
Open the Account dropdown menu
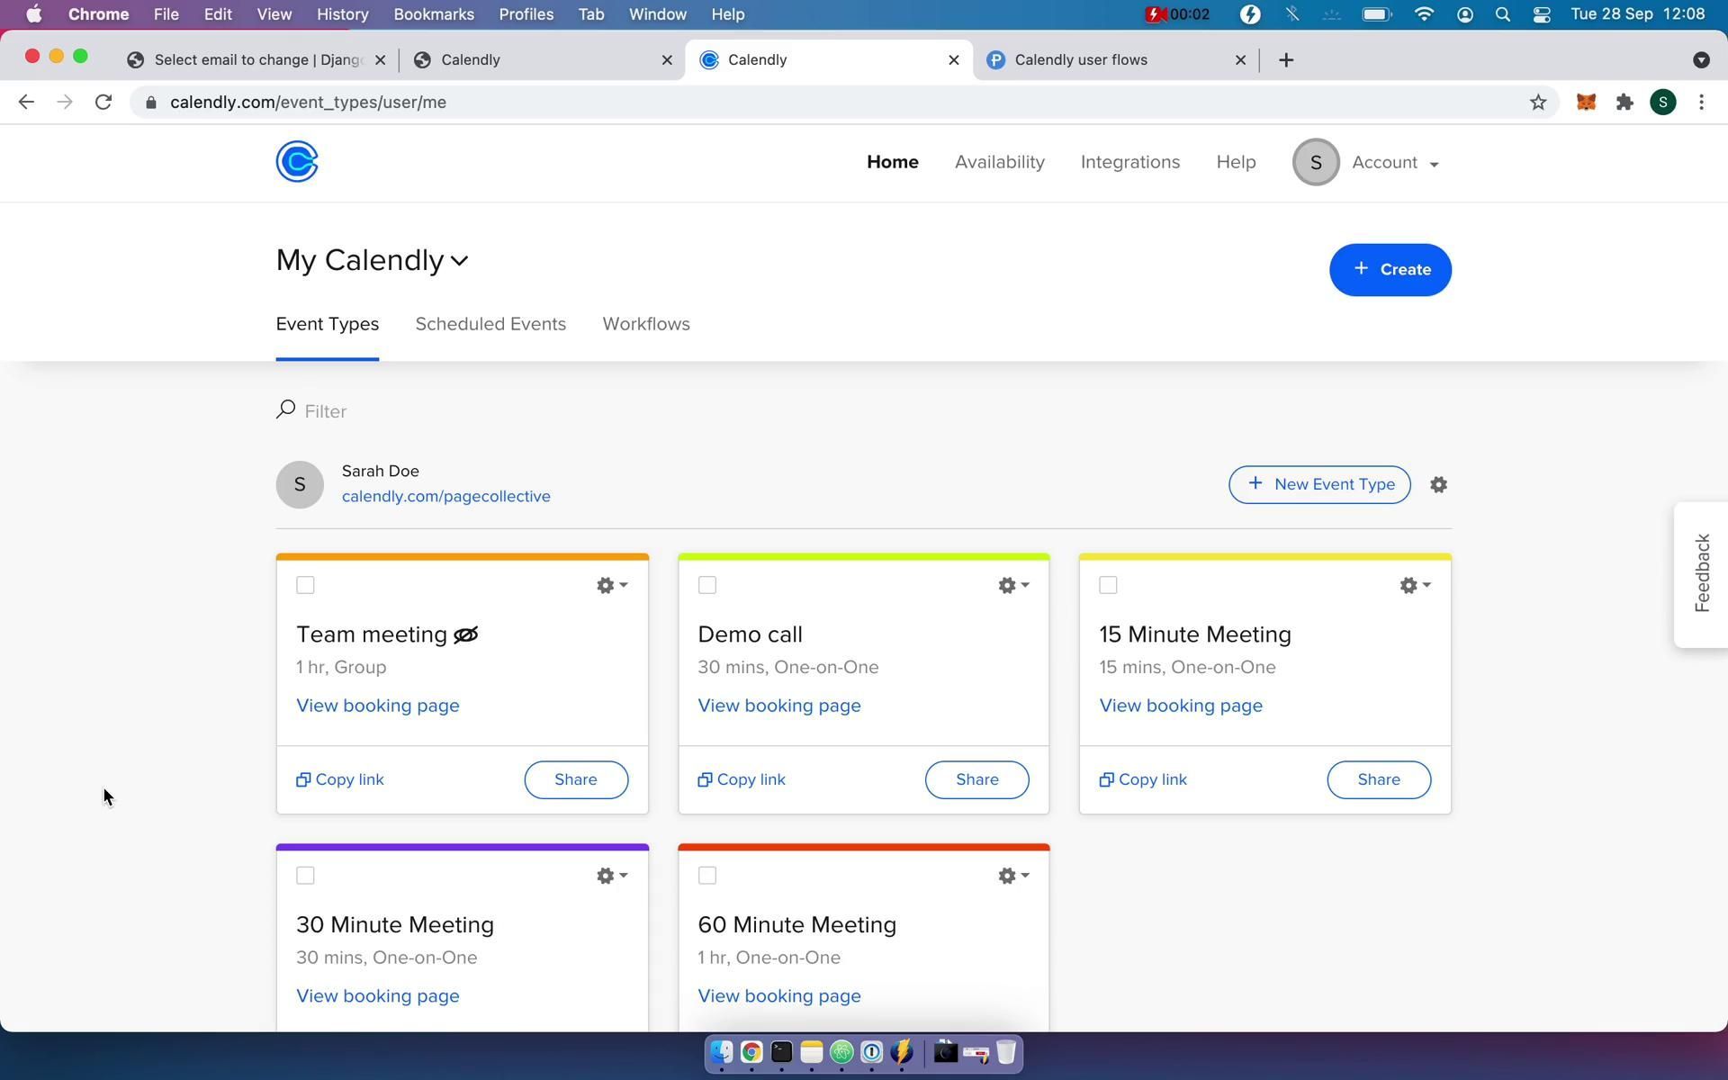tap(1395, 163)
